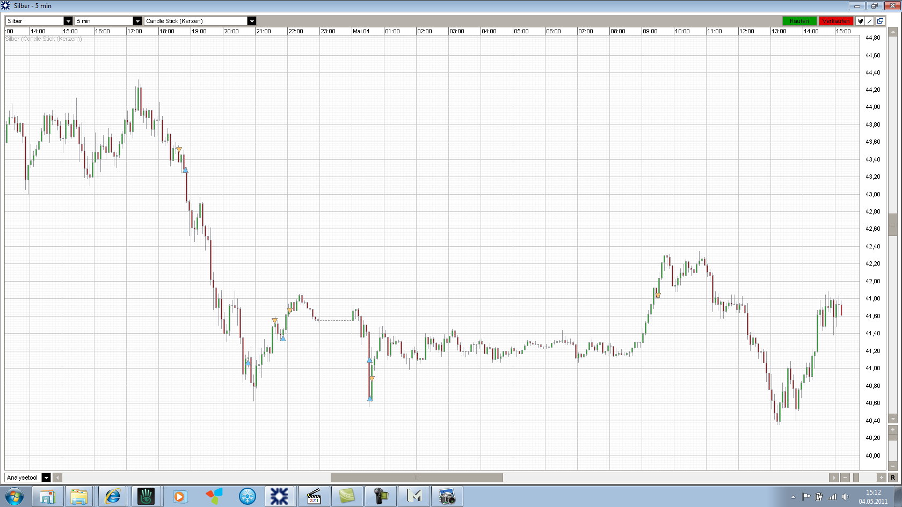Viewport: 902px width, 507px height.
Task: Click the 44,80 price axis label
Action: [873, 38]
